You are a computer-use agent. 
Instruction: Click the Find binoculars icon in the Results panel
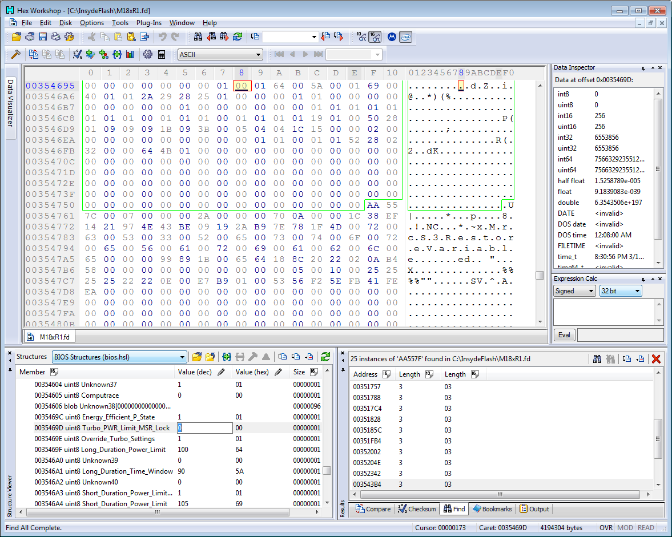(x=597, y=359)
